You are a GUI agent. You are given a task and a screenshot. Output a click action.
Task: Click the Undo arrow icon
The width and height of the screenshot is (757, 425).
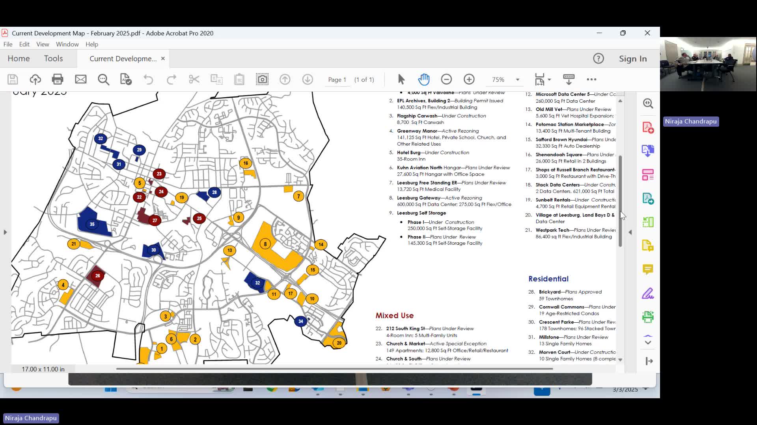148,79
